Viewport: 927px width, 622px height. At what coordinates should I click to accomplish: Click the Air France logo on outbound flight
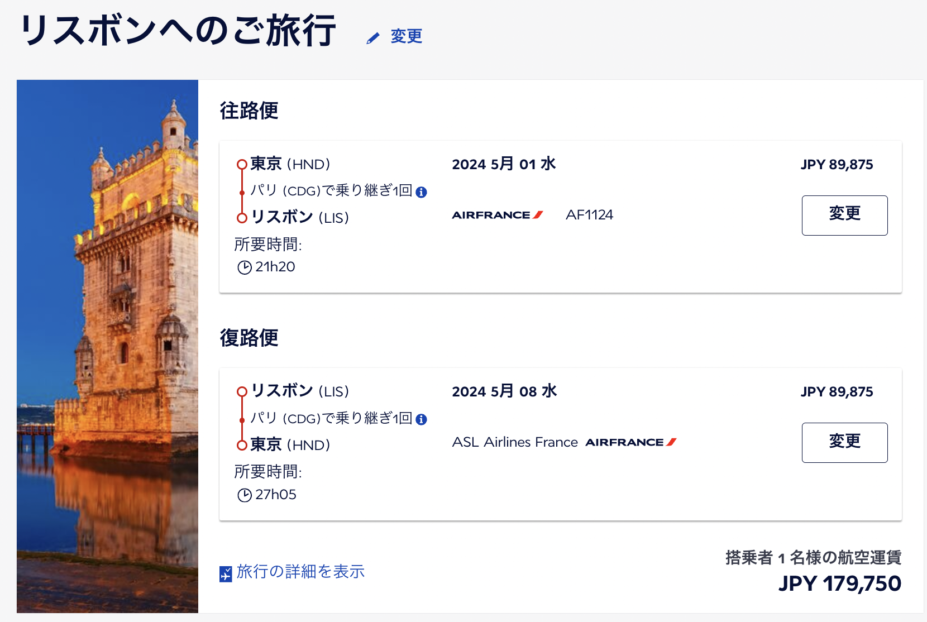coord(498,215)
